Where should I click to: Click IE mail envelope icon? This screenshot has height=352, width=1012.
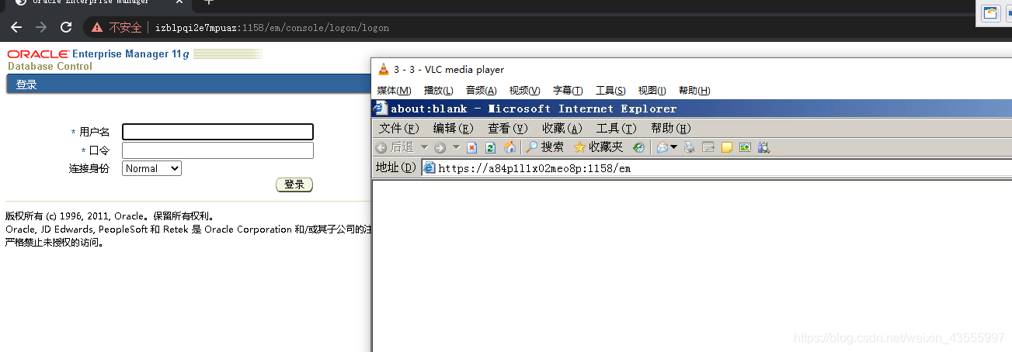tap(662, 147)
